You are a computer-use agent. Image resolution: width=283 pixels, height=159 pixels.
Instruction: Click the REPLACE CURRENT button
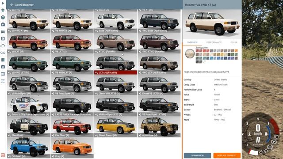(x=227, y=155)
